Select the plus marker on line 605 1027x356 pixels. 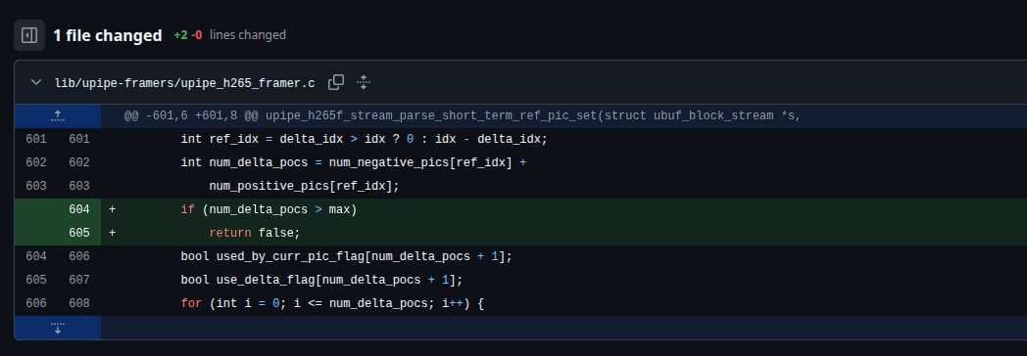coord(112,233)
